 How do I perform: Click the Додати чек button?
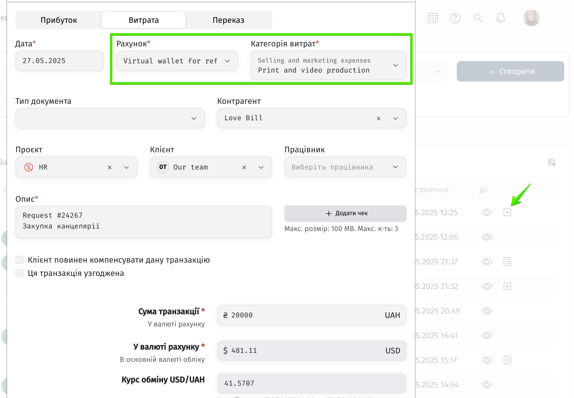(345, 213)
